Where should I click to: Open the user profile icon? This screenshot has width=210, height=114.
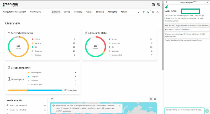pyautogui.click(x=157, y=12)
